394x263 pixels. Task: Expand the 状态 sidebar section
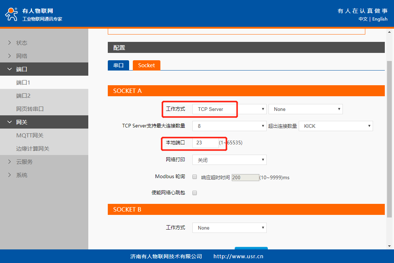(x=21, y=43)
